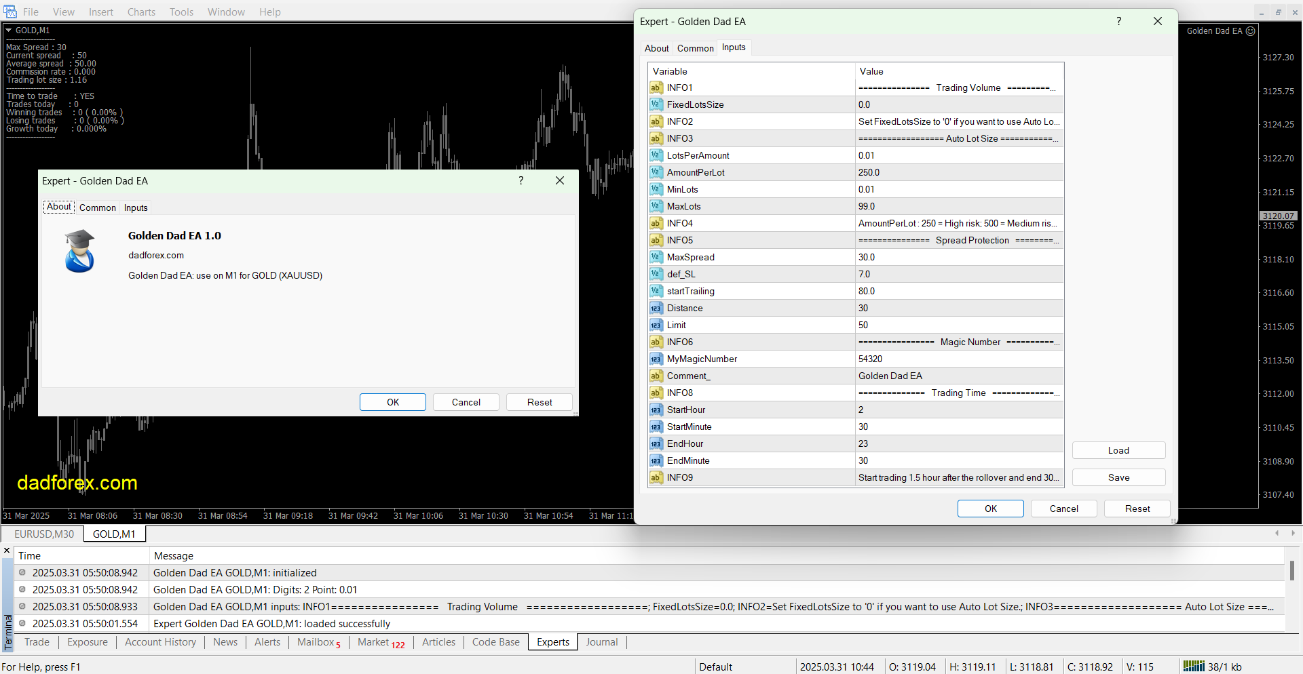The width and height of the screenshot is (1303, 674).
Task: Click the smiley face next to Golden Dad EA
Action: click(1251, 31)
